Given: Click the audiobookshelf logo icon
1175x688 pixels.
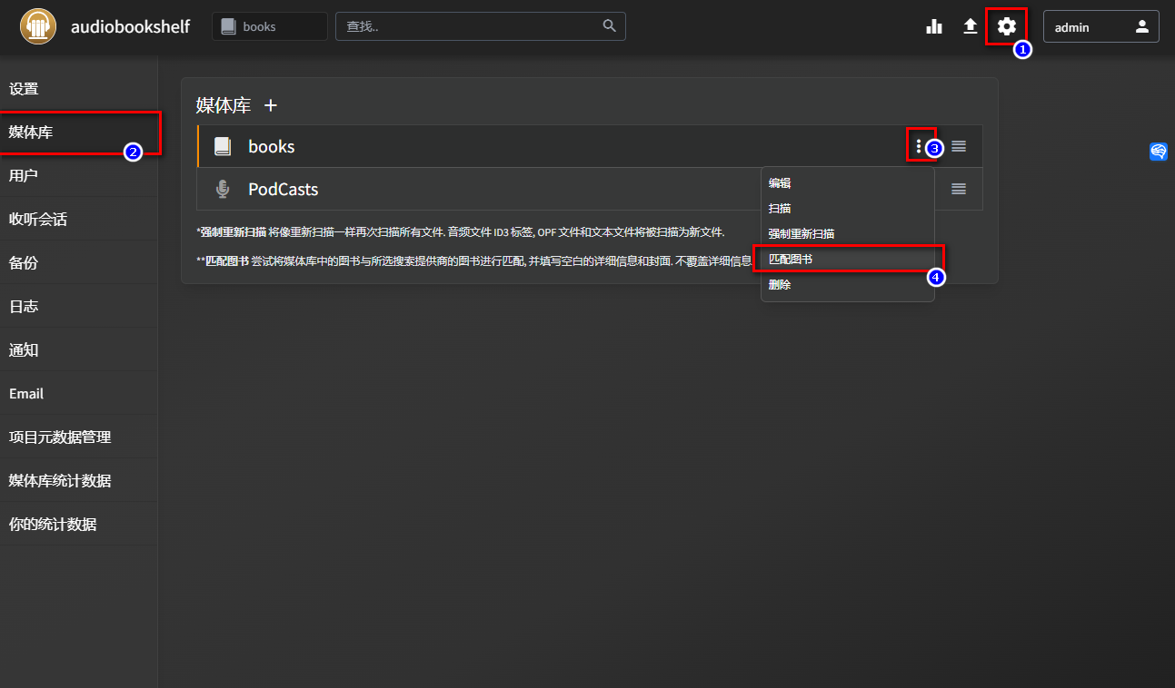Looking at the screenshot, I should pos(37,26).
